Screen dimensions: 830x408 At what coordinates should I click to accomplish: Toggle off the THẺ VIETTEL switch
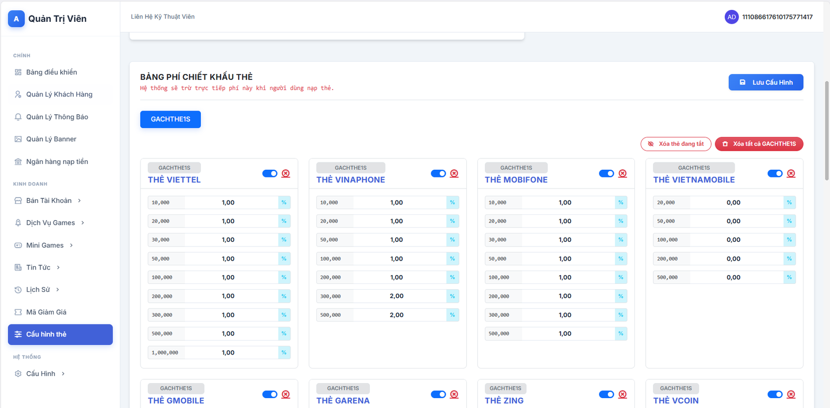click(x=270, y=173)
